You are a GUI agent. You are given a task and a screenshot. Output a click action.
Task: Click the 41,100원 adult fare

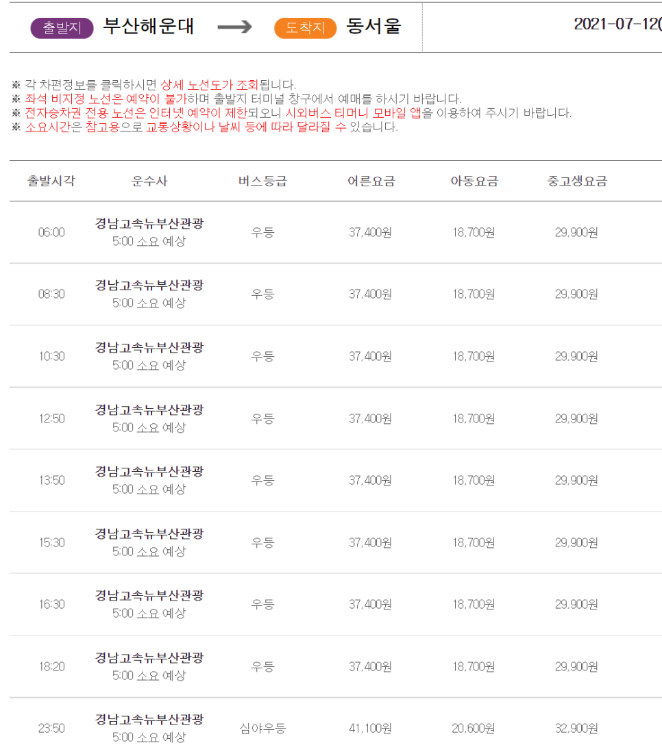370,728
